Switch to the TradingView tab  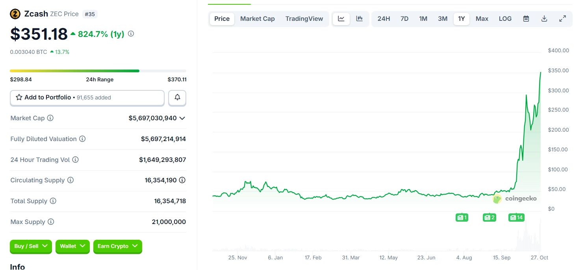pyautogui.click(x=304, y=19)
